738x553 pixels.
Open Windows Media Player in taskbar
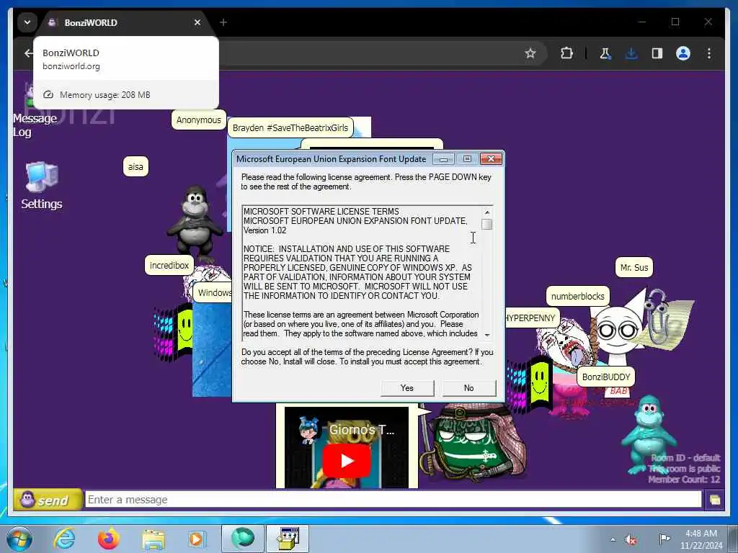tap(197, 539)
